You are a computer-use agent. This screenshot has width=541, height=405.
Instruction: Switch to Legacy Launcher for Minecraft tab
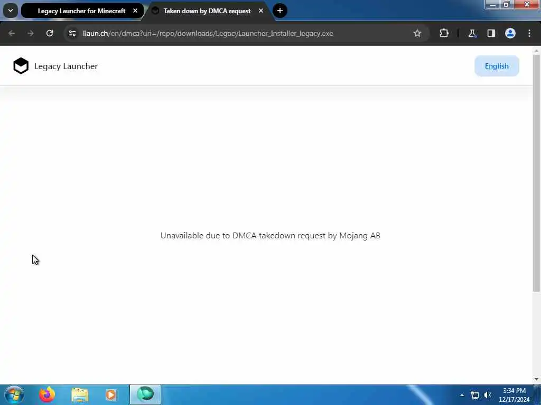click(82, 11)
